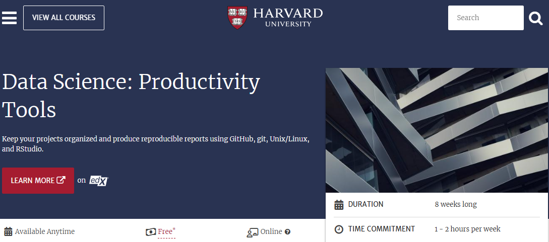The width and height of the screenshot is (549, 242).
Task: Click the magnifying glass search icon
Action: (x=535, y=19)
